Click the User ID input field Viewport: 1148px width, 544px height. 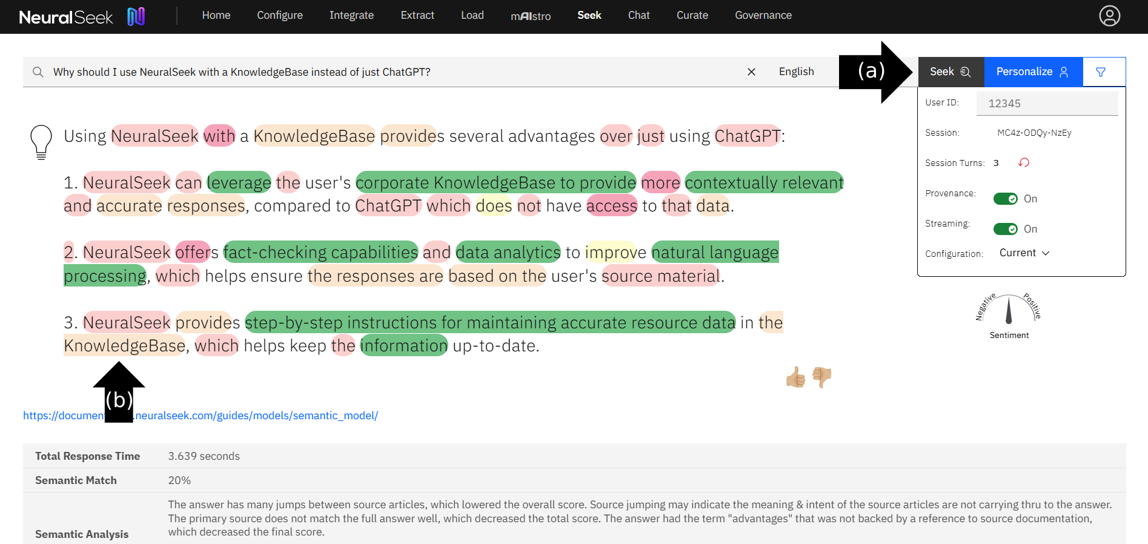[x=1047, y=104]
